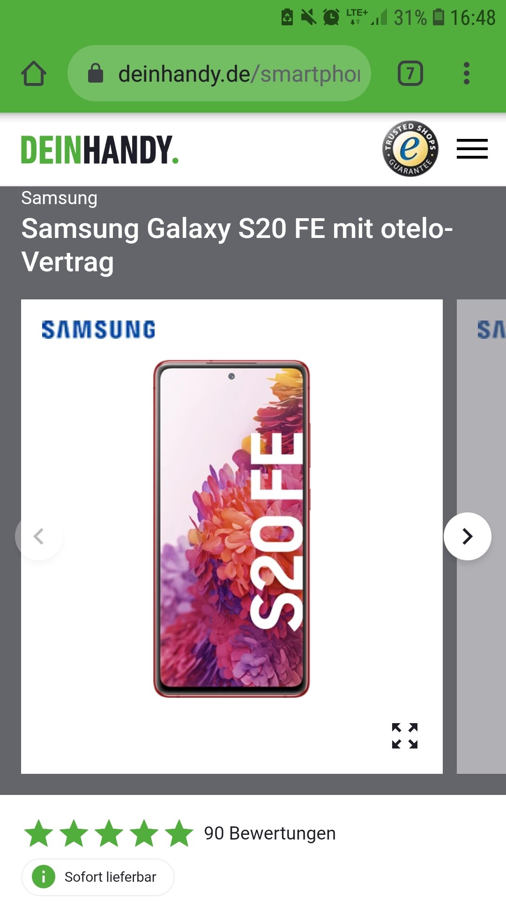Screen dimensions: 506x901
Task: Expand the product image to fullscreen
Action: [x=405, y=736]
